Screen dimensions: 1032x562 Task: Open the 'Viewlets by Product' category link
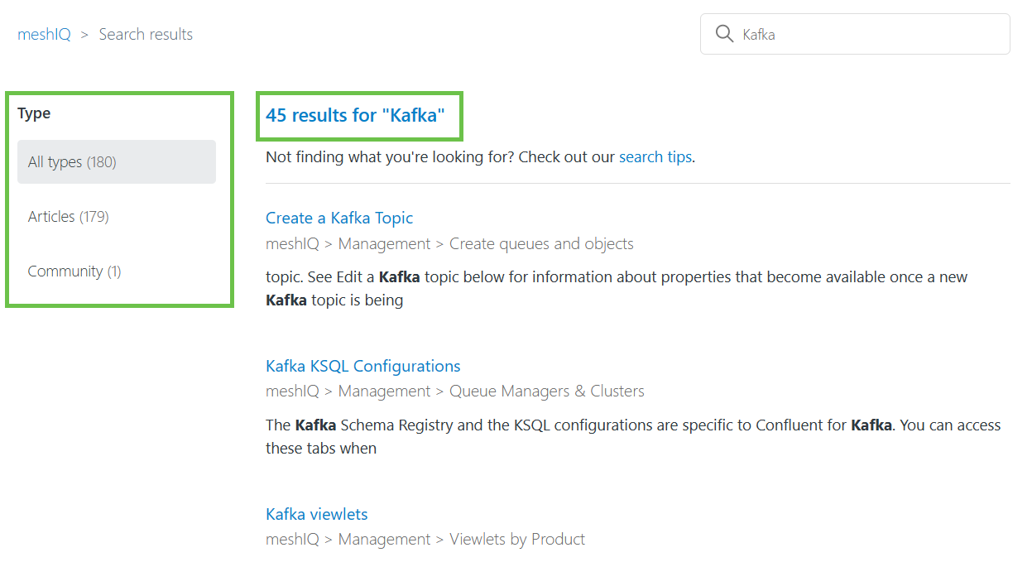pyautogui.click(x=517, y=539)
